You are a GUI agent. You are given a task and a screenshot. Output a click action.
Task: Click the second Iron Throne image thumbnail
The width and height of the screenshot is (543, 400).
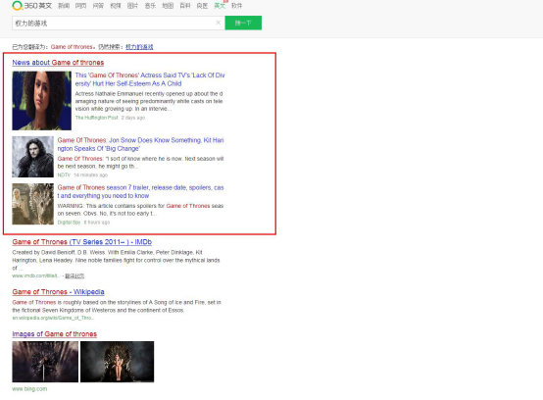click(x=117, y=362)
